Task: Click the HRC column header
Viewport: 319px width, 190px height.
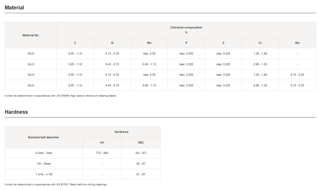Action: click(141, 143)
